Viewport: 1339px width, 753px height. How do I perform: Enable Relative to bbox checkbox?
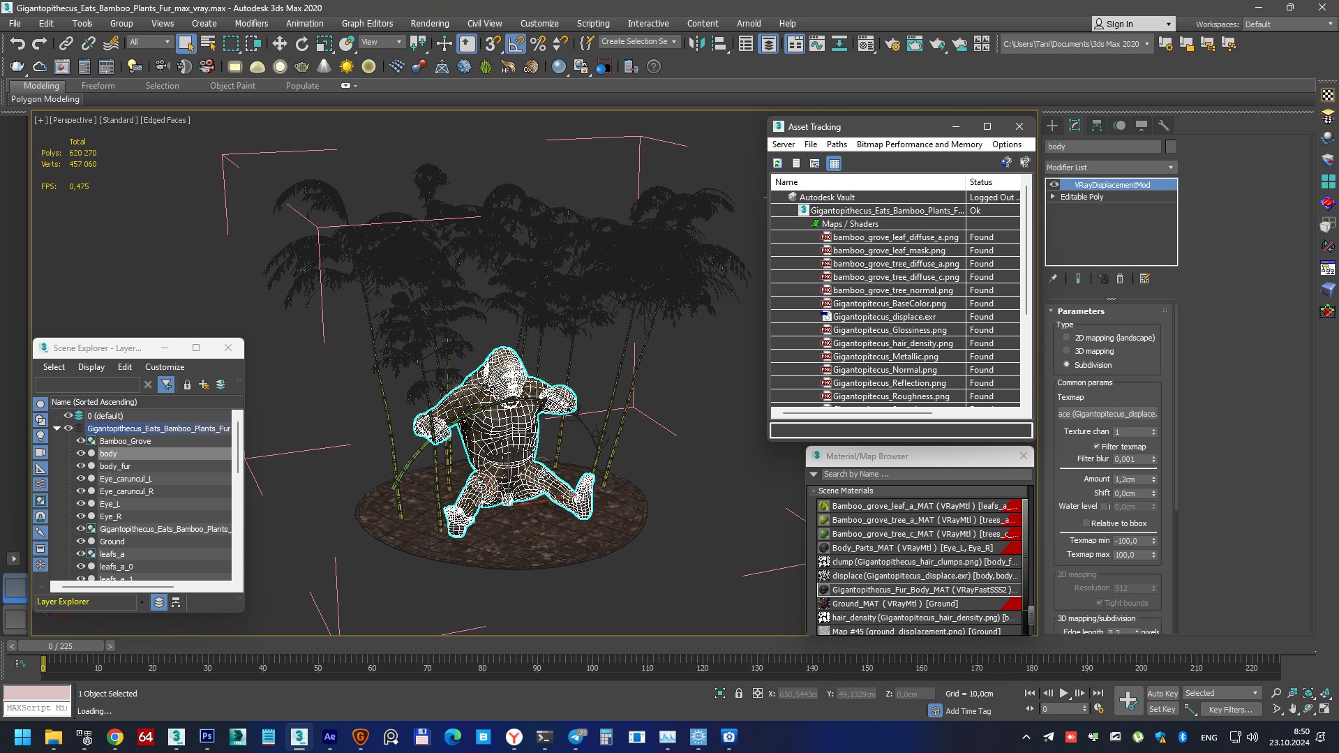click(1086, 523)
